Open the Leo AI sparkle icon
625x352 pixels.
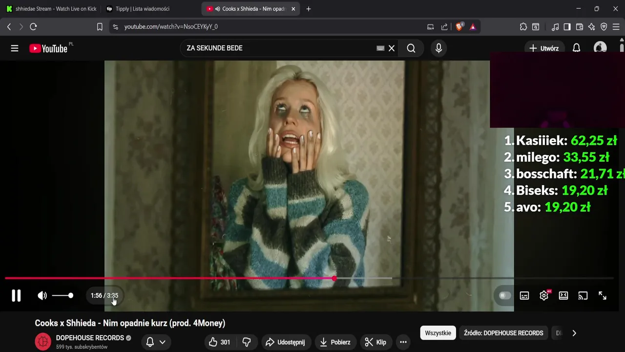pyautogui.click(x=592, y=27)
